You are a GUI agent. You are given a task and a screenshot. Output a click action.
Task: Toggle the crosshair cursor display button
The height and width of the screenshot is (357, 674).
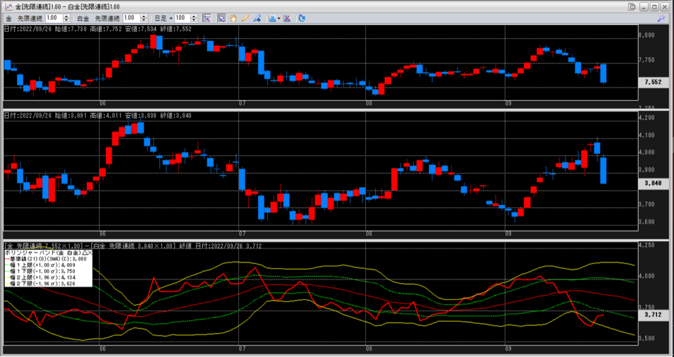click(206, 18)
